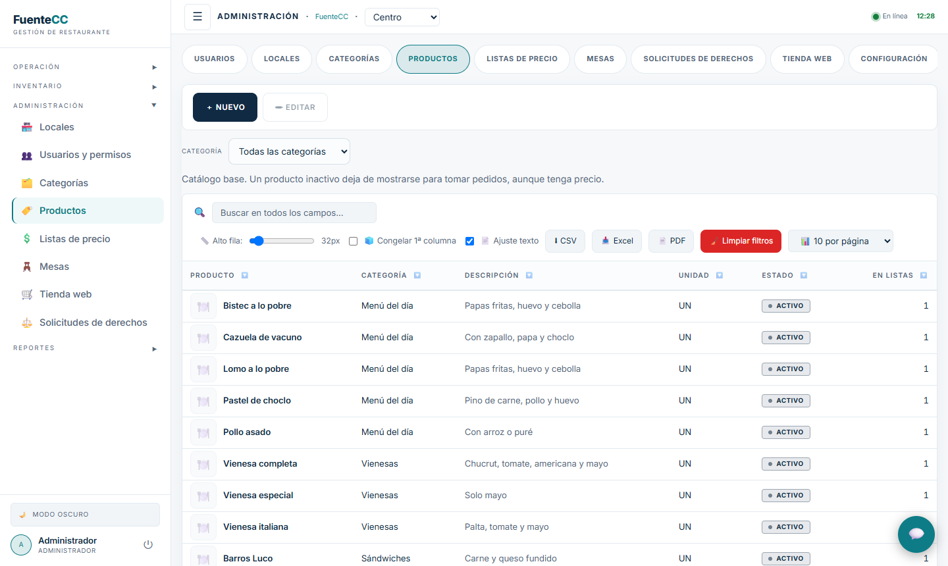Switch to the Usuarios tab
The image size is (948, 566).
click(215, 59)
